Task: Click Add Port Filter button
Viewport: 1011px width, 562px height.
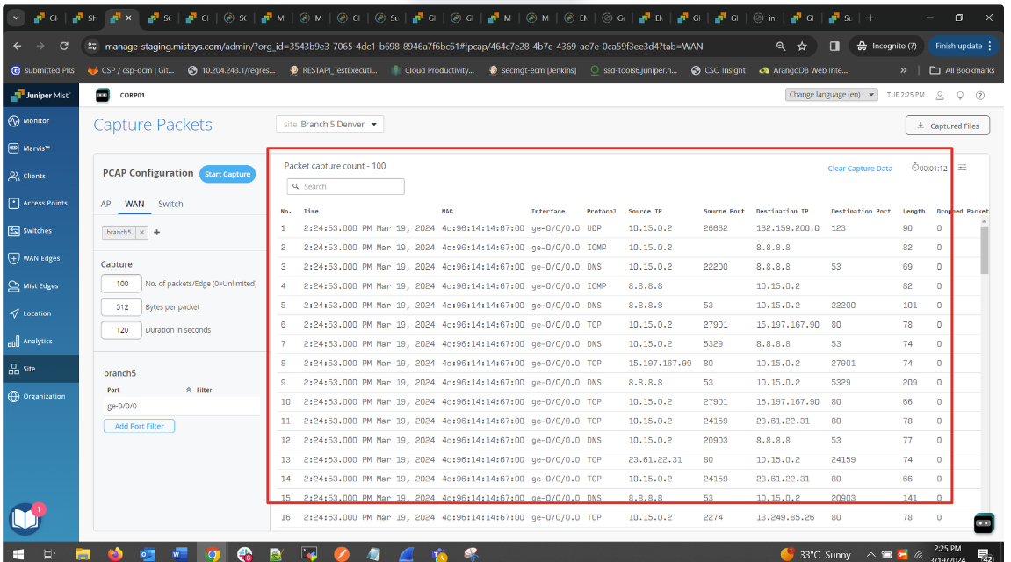Action: (x=140, y=426)
